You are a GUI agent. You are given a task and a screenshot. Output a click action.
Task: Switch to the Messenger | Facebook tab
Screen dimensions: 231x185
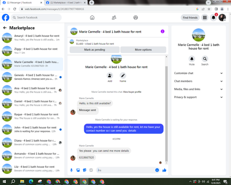[22, 3]
